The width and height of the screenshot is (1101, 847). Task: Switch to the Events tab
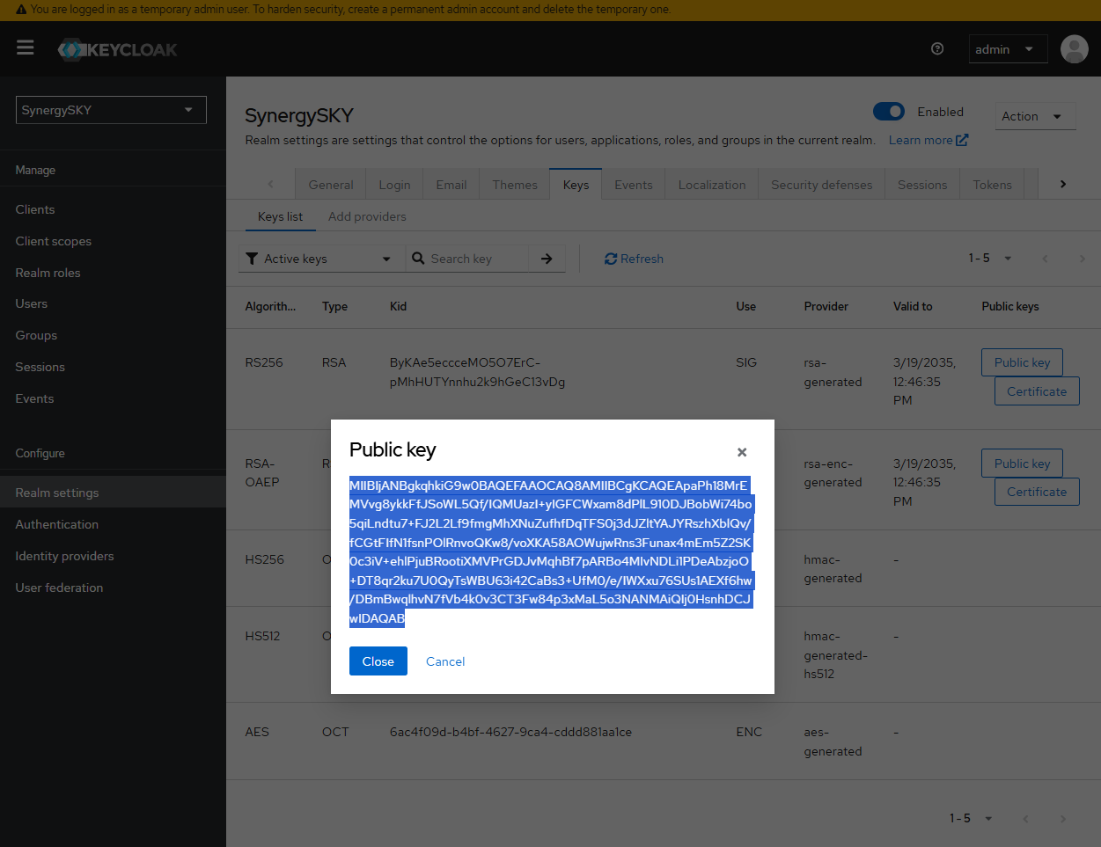point(634,185)
